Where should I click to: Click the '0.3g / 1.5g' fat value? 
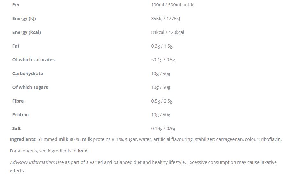[x=162, y=46]
